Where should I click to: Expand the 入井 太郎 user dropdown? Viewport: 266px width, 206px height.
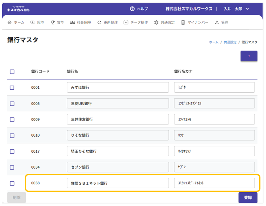[247, 9]
